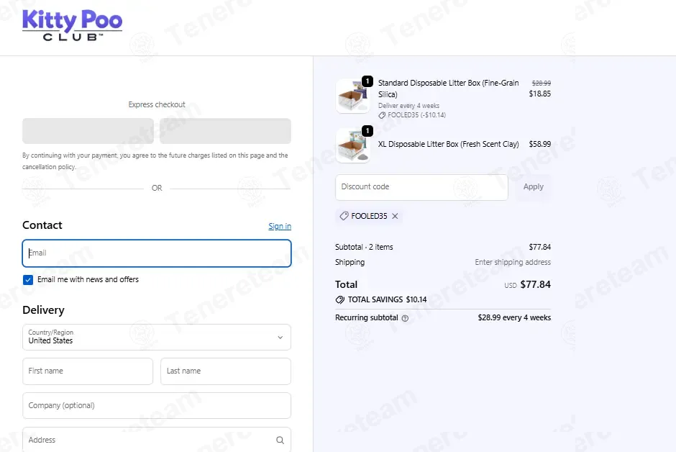Click the Company (optional) field
The image size is (676, 452).
157,405
